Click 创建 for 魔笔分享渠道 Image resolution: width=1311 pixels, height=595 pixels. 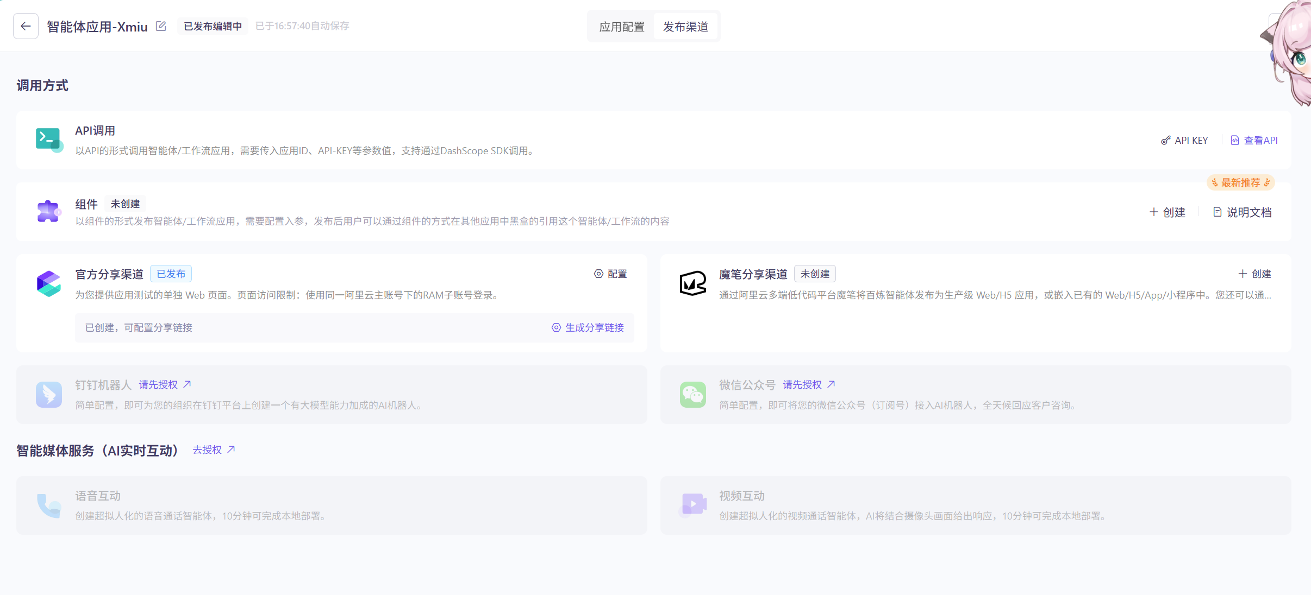coord(1254,274)
